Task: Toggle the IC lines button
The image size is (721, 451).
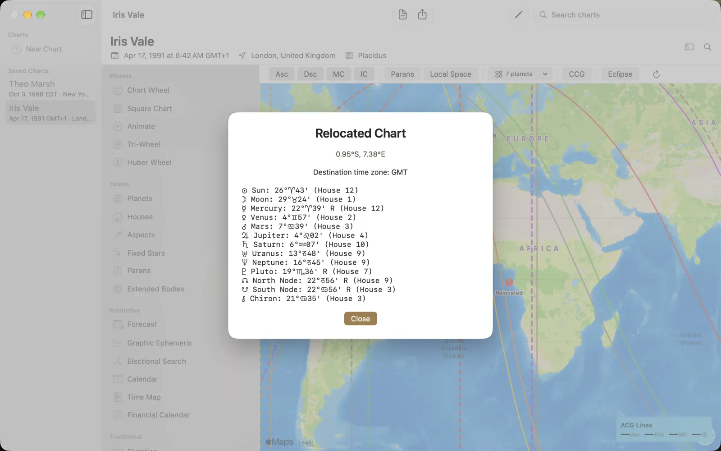Action: tap(364, 74)
